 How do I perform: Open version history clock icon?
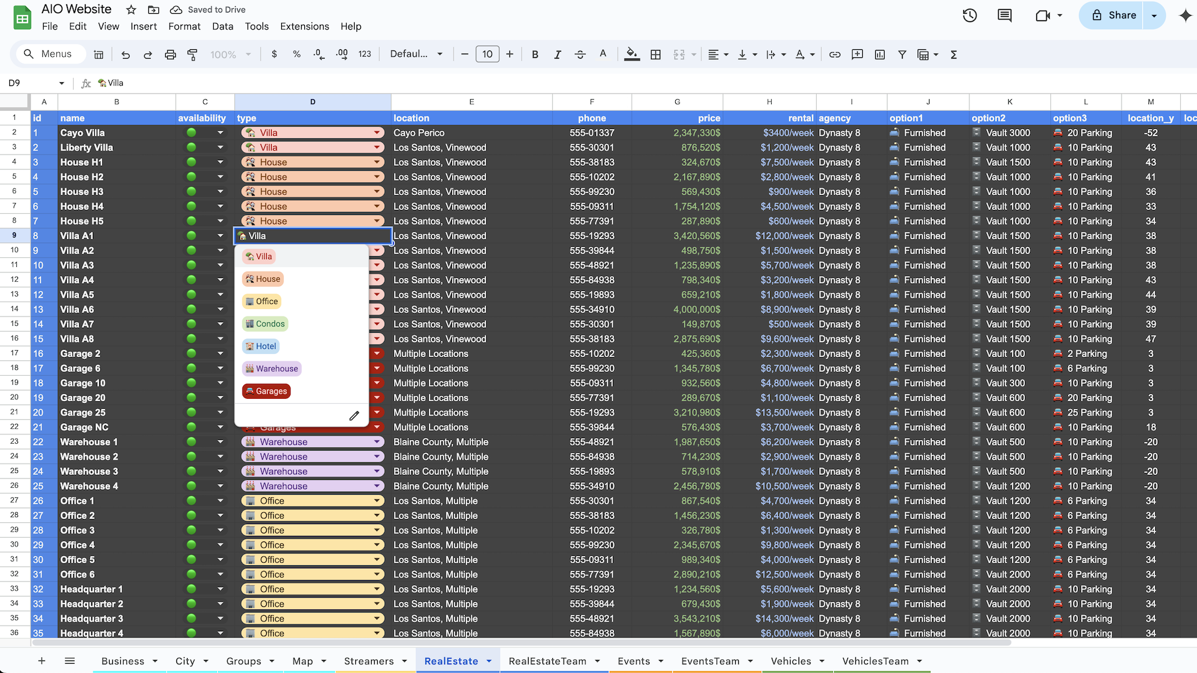(969, 16)
